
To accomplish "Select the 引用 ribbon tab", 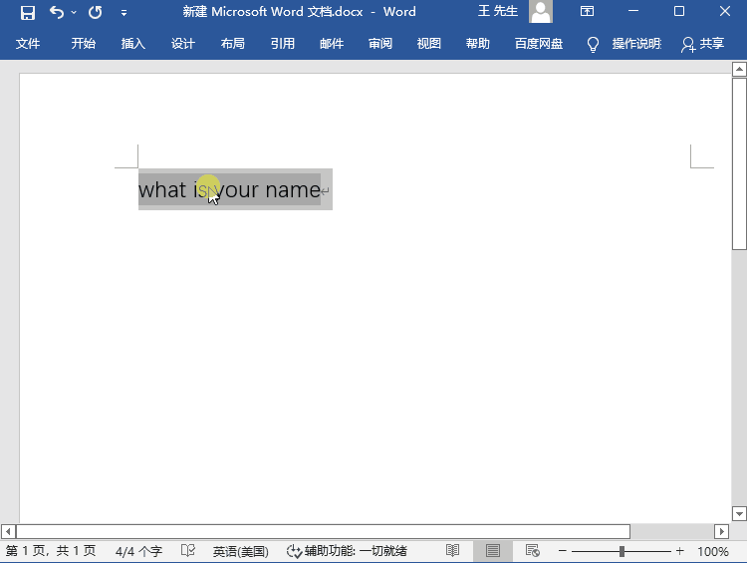I will click(283, 44).
